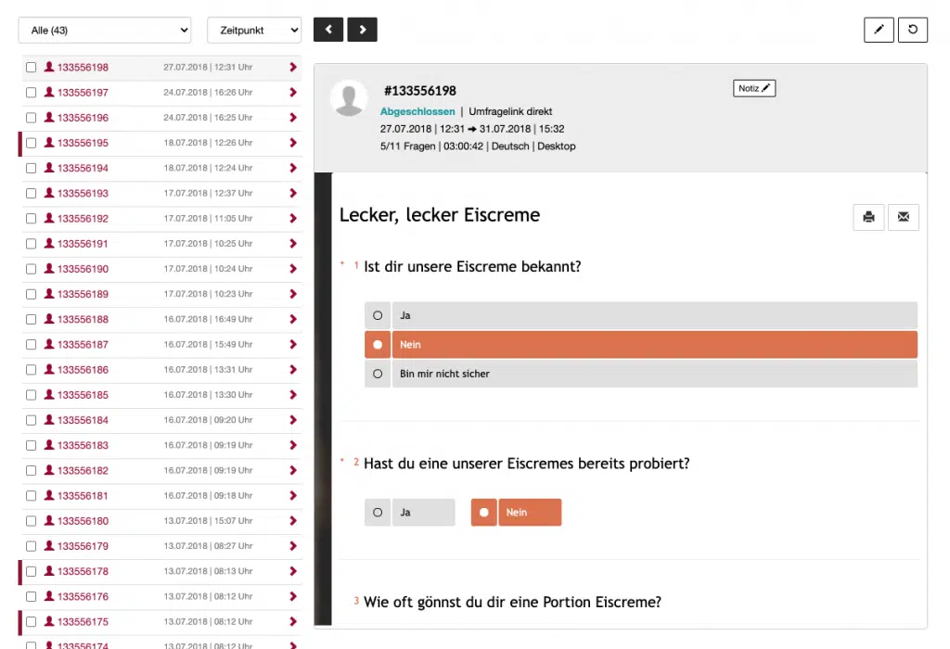
Task: Click the user avatar of #133556198
Action: (349, 98)
